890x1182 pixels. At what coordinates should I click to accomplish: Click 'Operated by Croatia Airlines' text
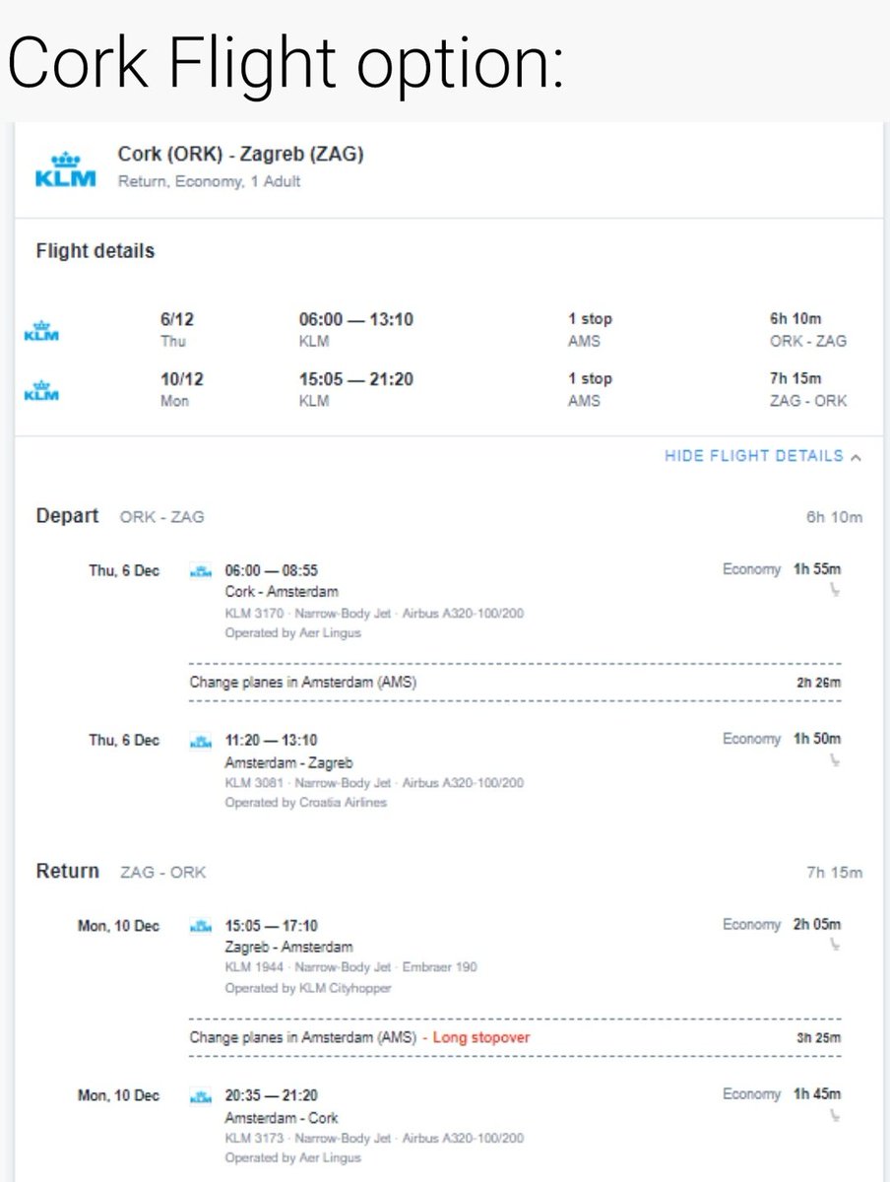tap(306, 803)
